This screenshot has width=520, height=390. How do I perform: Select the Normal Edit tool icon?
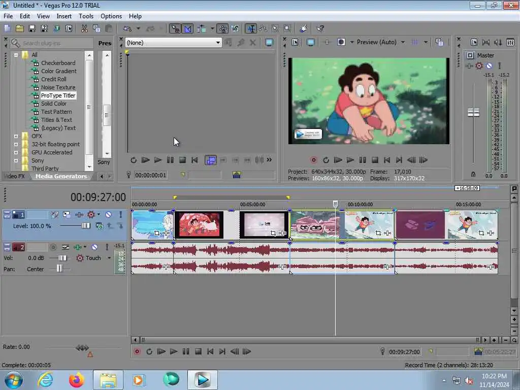click(251, 28)
